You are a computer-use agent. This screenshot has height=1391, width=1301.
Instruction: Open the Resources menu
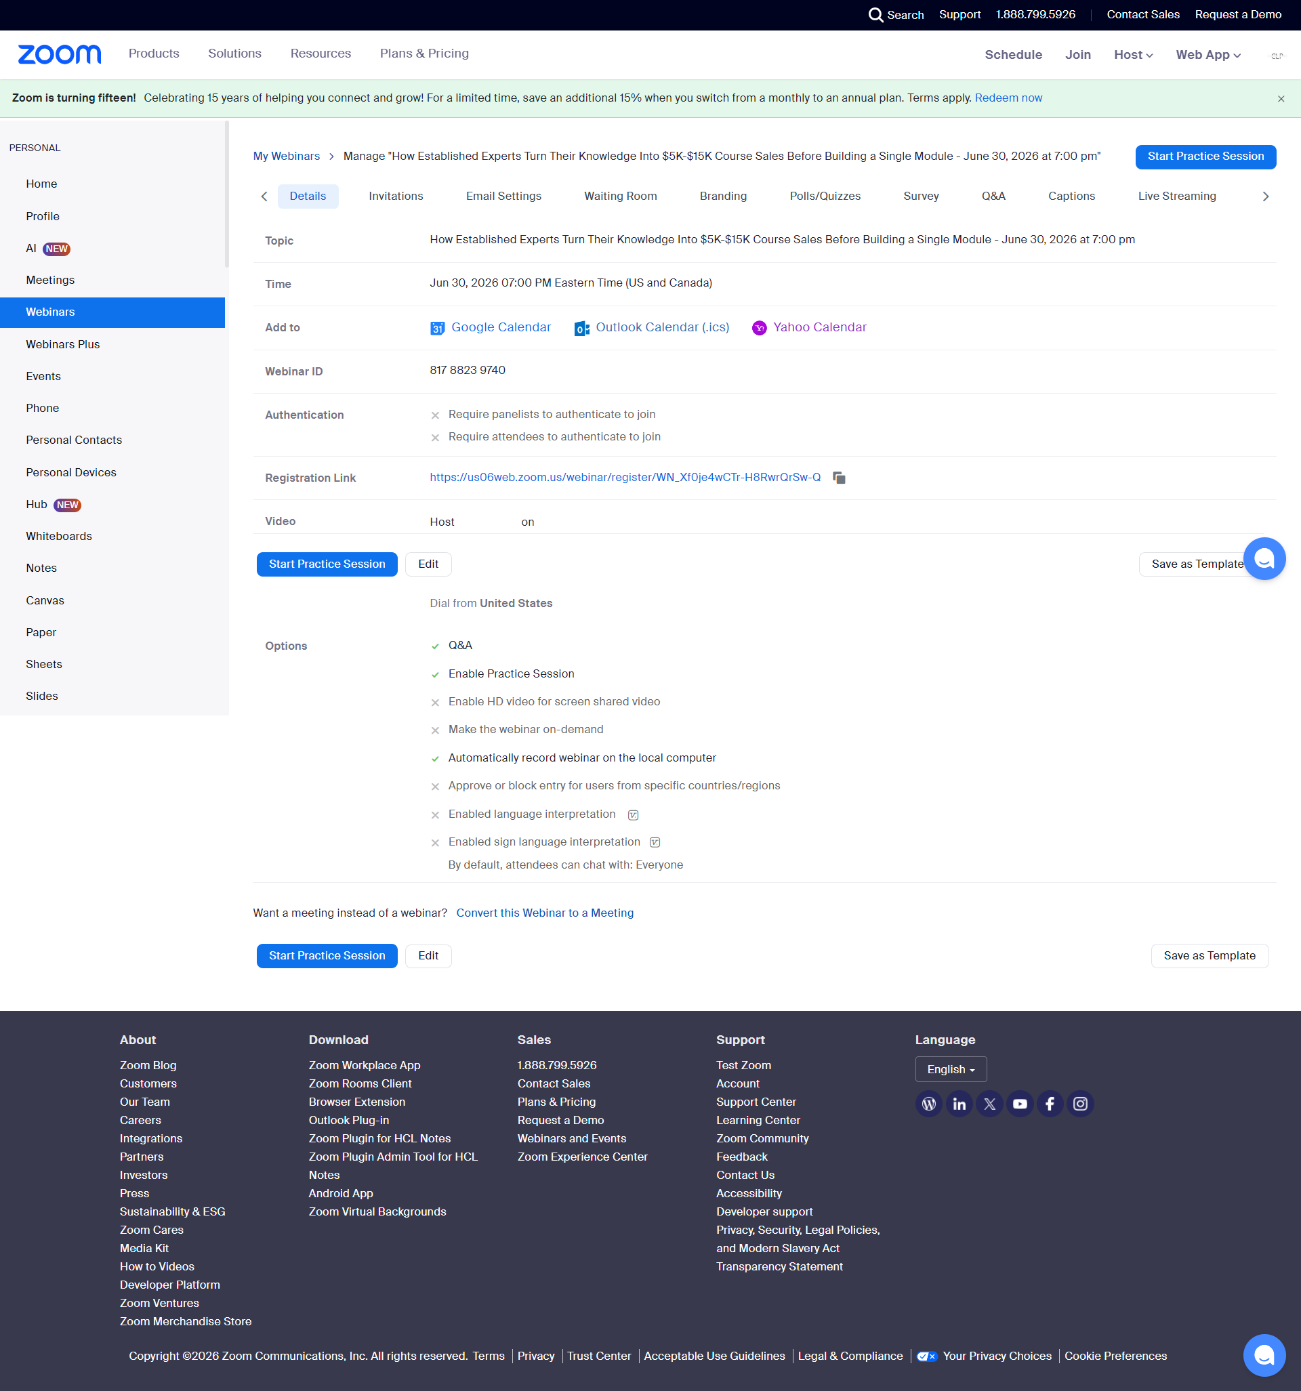pyautogui.click(x=321, y=53)
